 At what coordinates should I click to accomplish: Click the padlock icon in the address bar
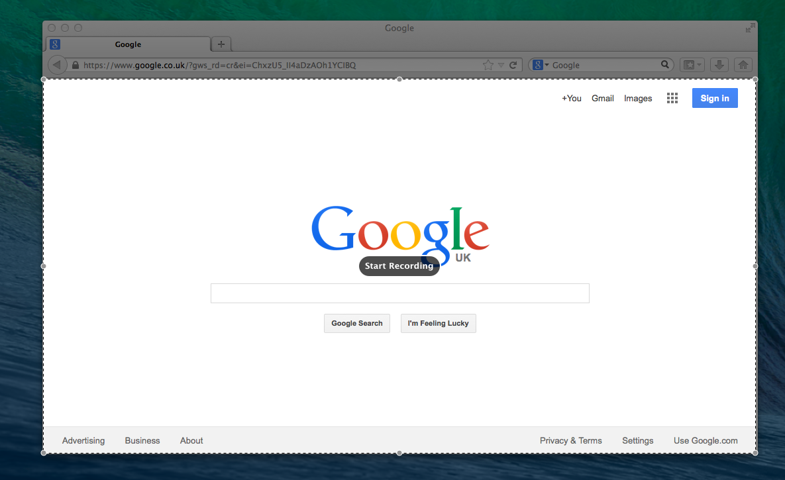coord(76,65)
